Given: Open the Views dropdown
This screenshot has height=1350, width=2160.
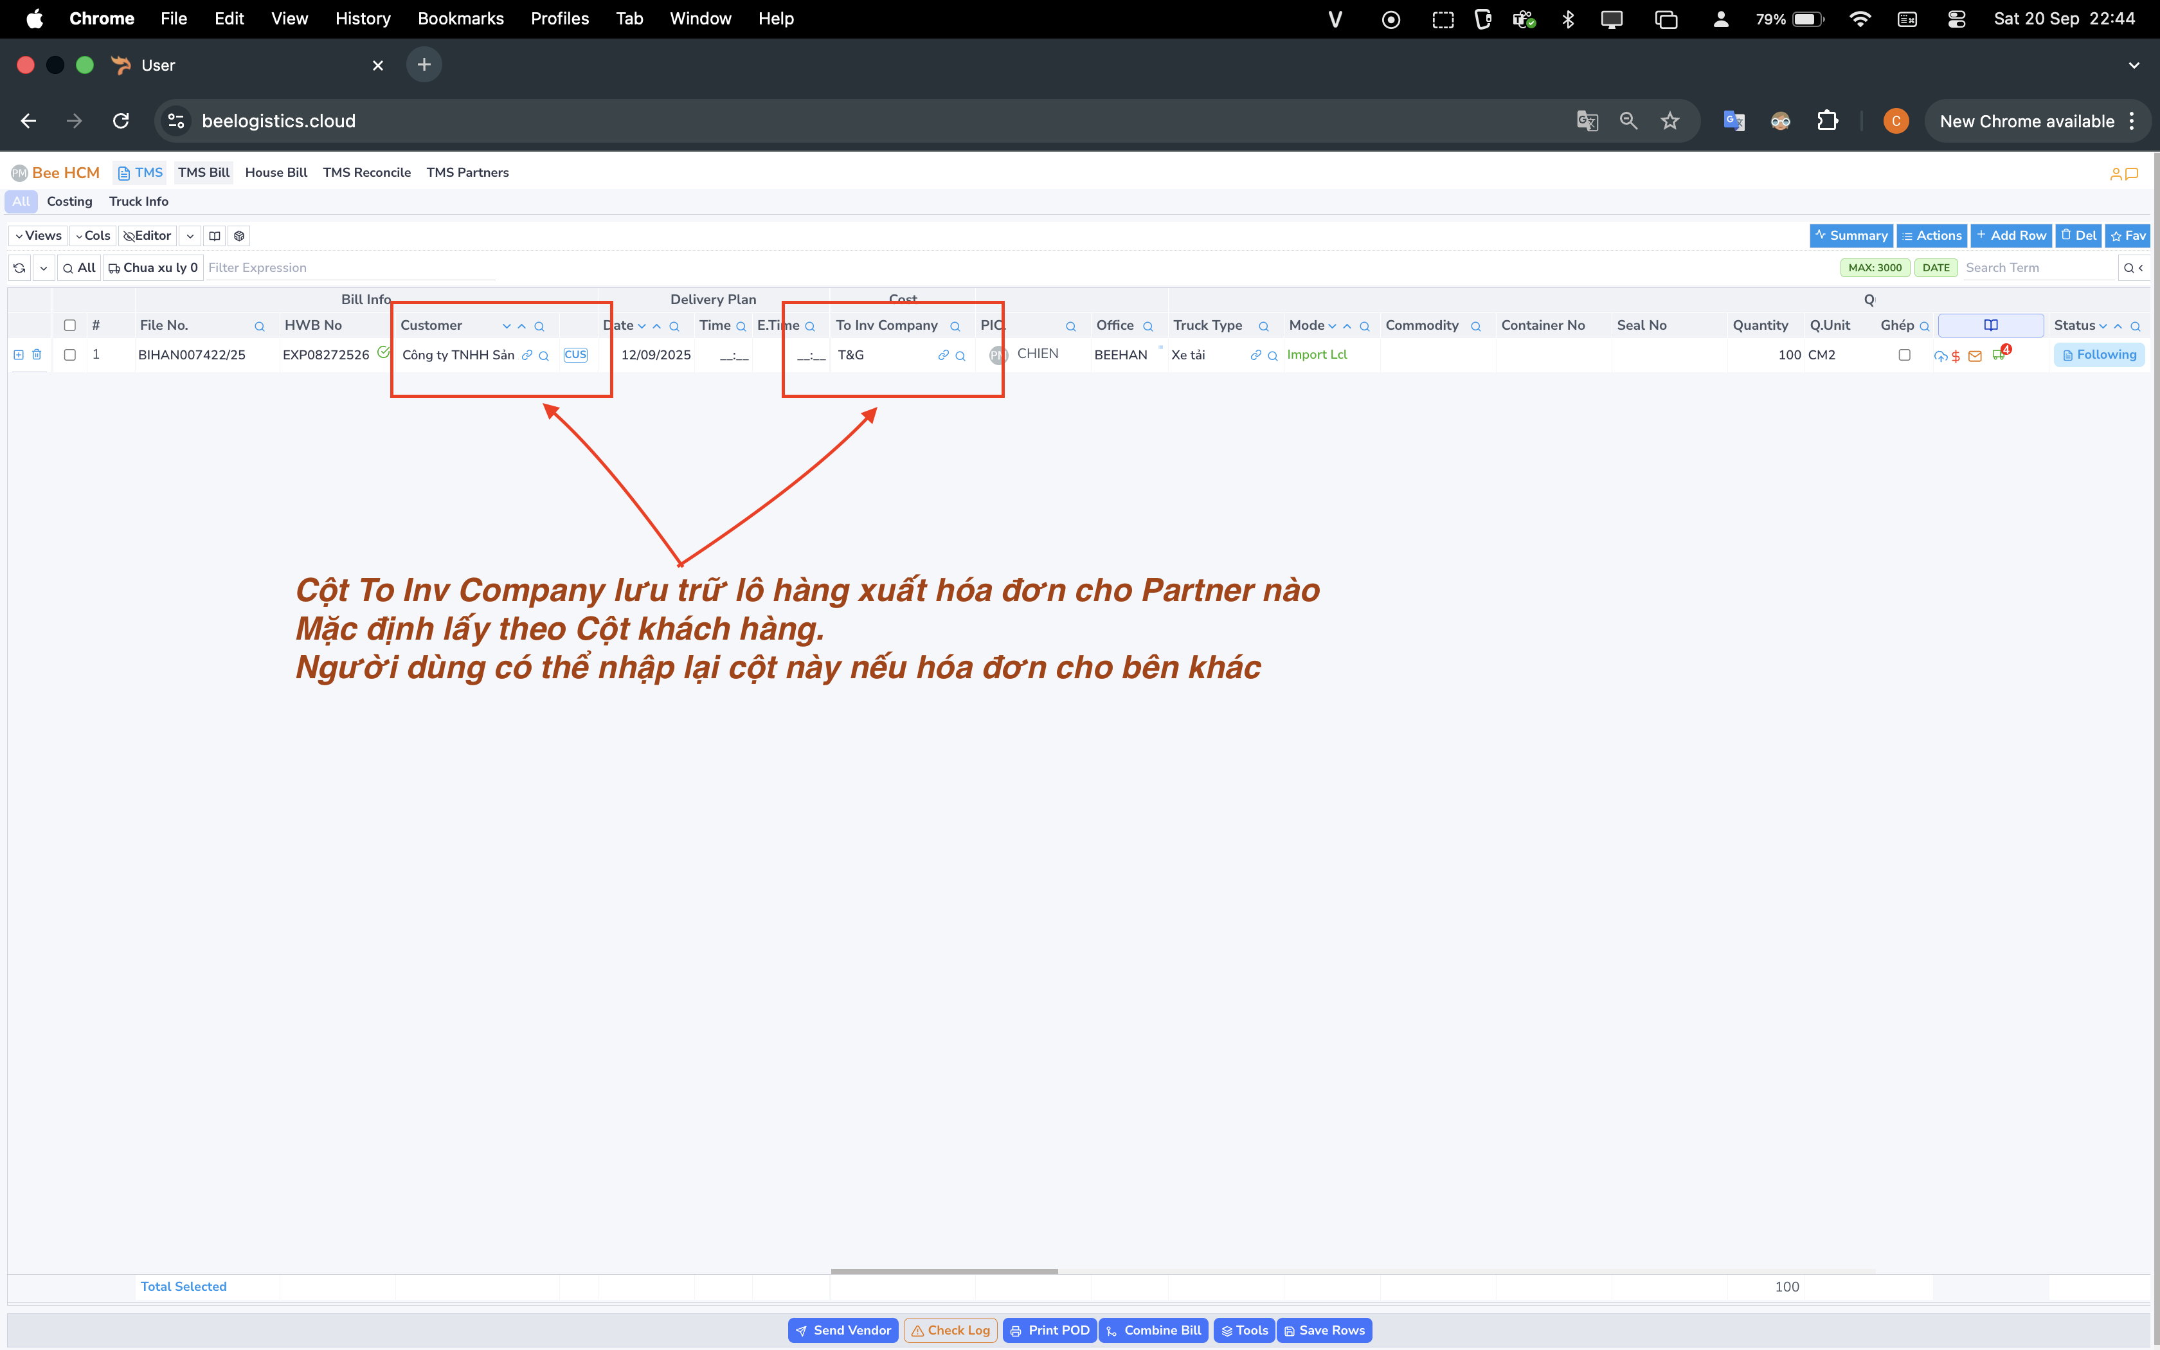Looking at the screenshot, I should point(39,236).
